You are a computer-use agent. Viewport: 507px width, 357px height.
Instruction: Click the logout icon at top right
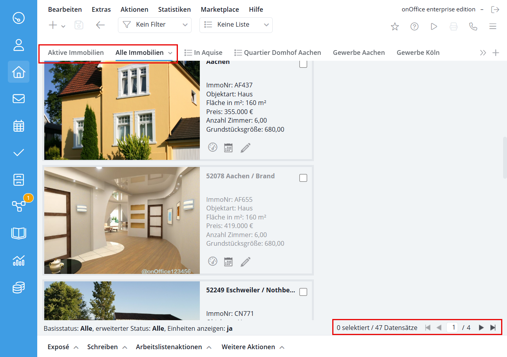(495, 9)
